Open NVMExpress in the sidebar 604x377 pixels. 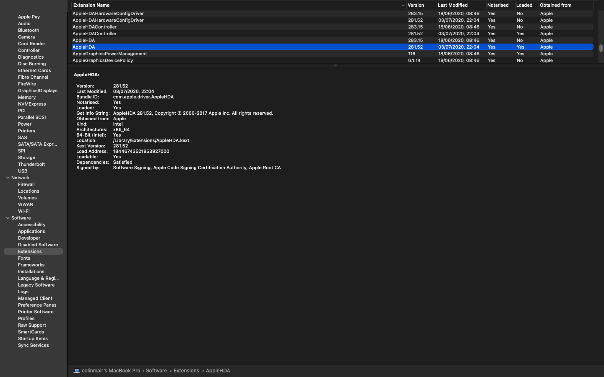[32, 104]
